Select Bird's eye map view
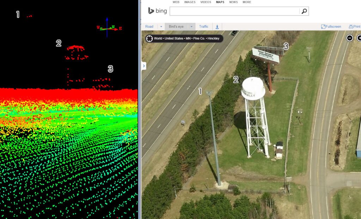The image size is (361, 219). [176, 27]
